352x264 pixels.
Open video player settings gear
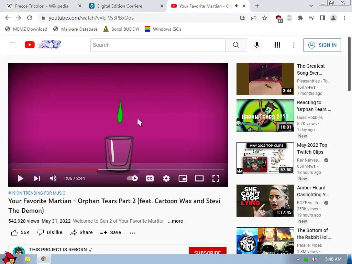(x=166, y=178)
